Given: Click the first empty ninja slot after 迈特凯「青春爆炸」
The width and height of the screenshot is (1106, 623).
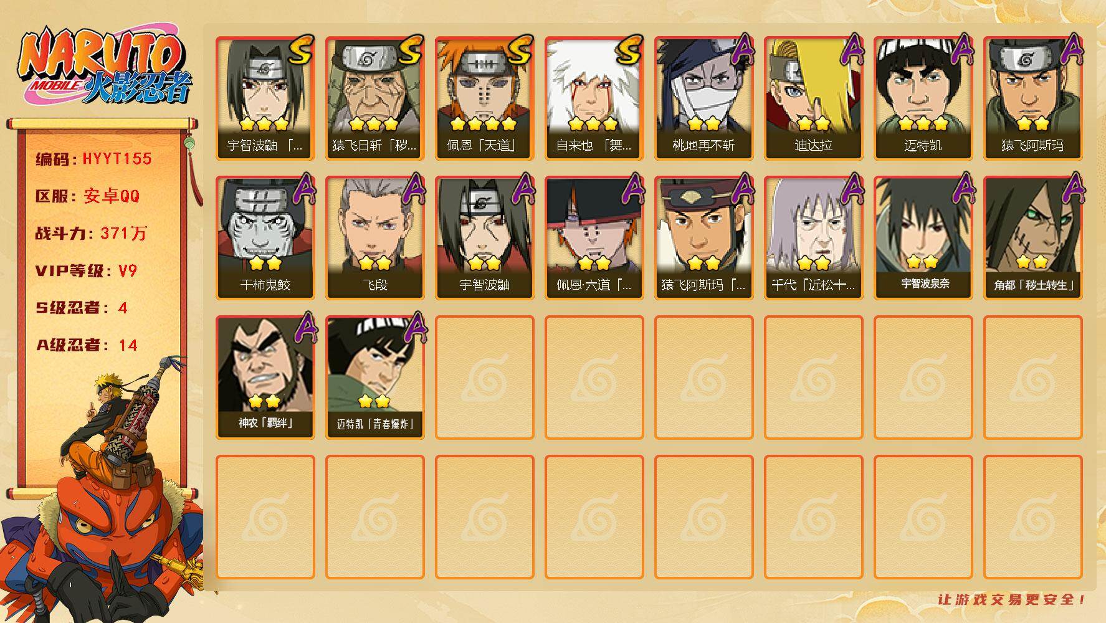Looking at the screenshot, I should point(484,378).
